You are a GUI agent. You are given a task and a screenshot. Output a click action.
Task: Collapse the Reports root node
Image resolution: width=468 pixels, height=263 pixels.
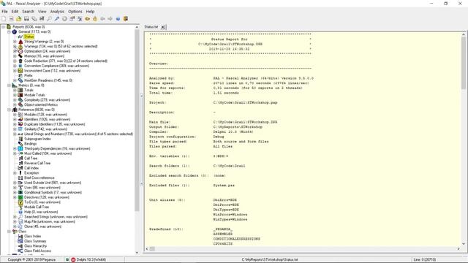[x=3, y=27]
